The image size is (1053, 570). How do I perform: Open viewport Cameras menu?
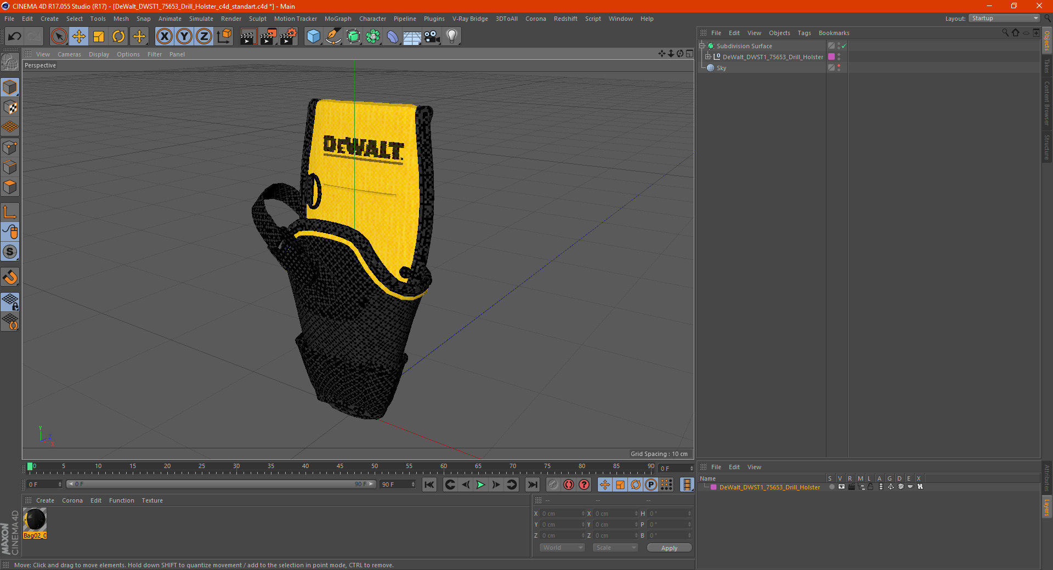pyautogui.click(x=69, y=54)
